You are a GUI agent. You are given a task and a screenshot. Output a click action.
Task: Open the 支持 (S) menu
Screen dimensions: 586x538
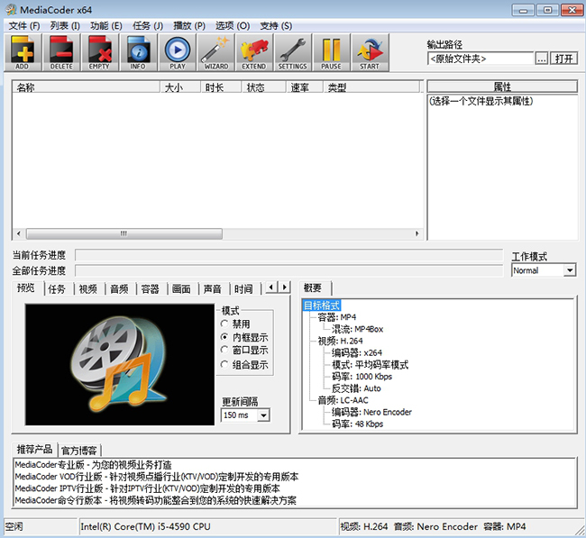coord(276,26)
